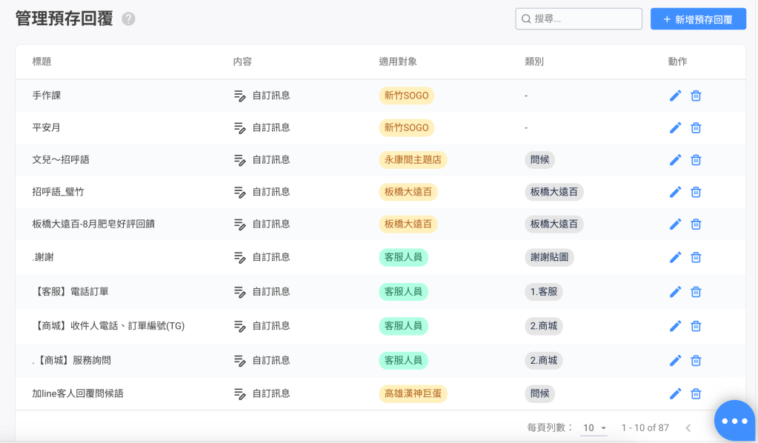
Task: Delete the 招呼語_璧竹 reply
Action: 696,192
